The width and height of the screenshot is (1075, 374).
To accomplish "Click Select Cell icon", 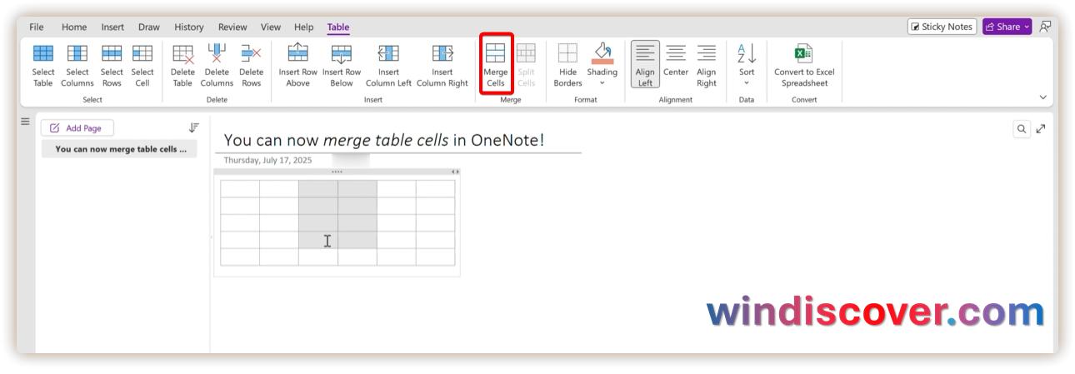I will point(142,53).
